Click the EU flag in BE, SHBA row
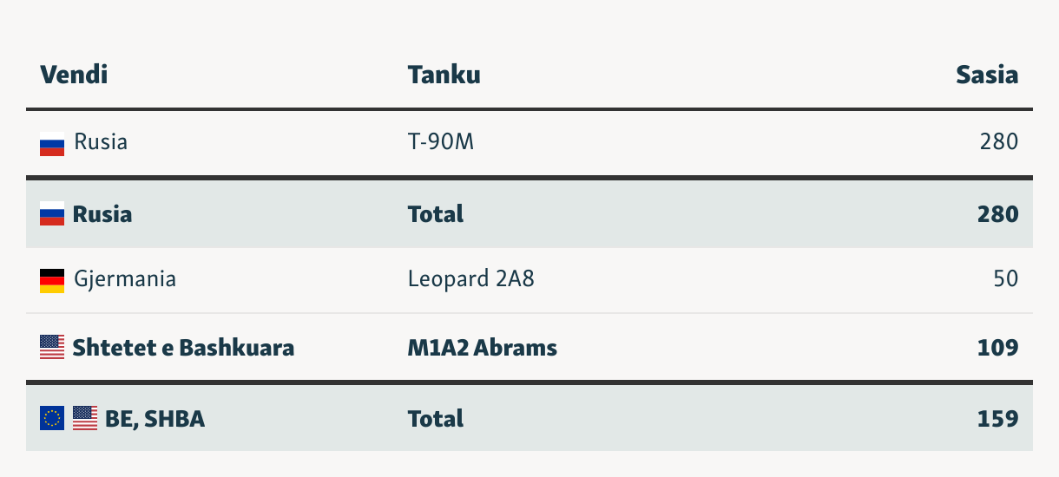Screen dimensions: 1059x477 pos(52,419)
